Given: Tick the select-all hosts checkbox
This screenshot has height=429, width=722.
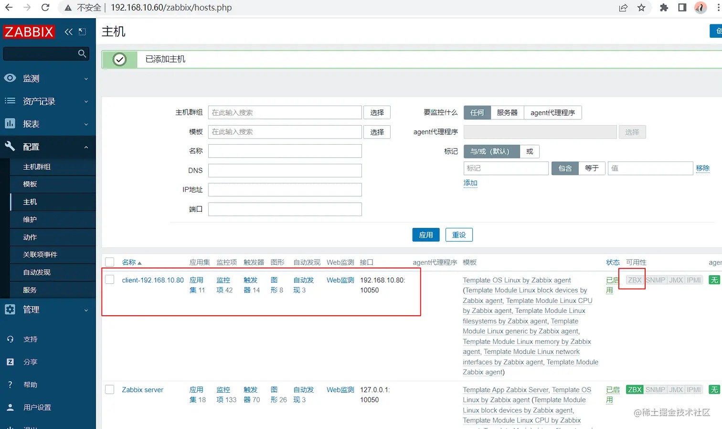Looking at the screenshot, I should pyautogui.click(x=110, y=262).
